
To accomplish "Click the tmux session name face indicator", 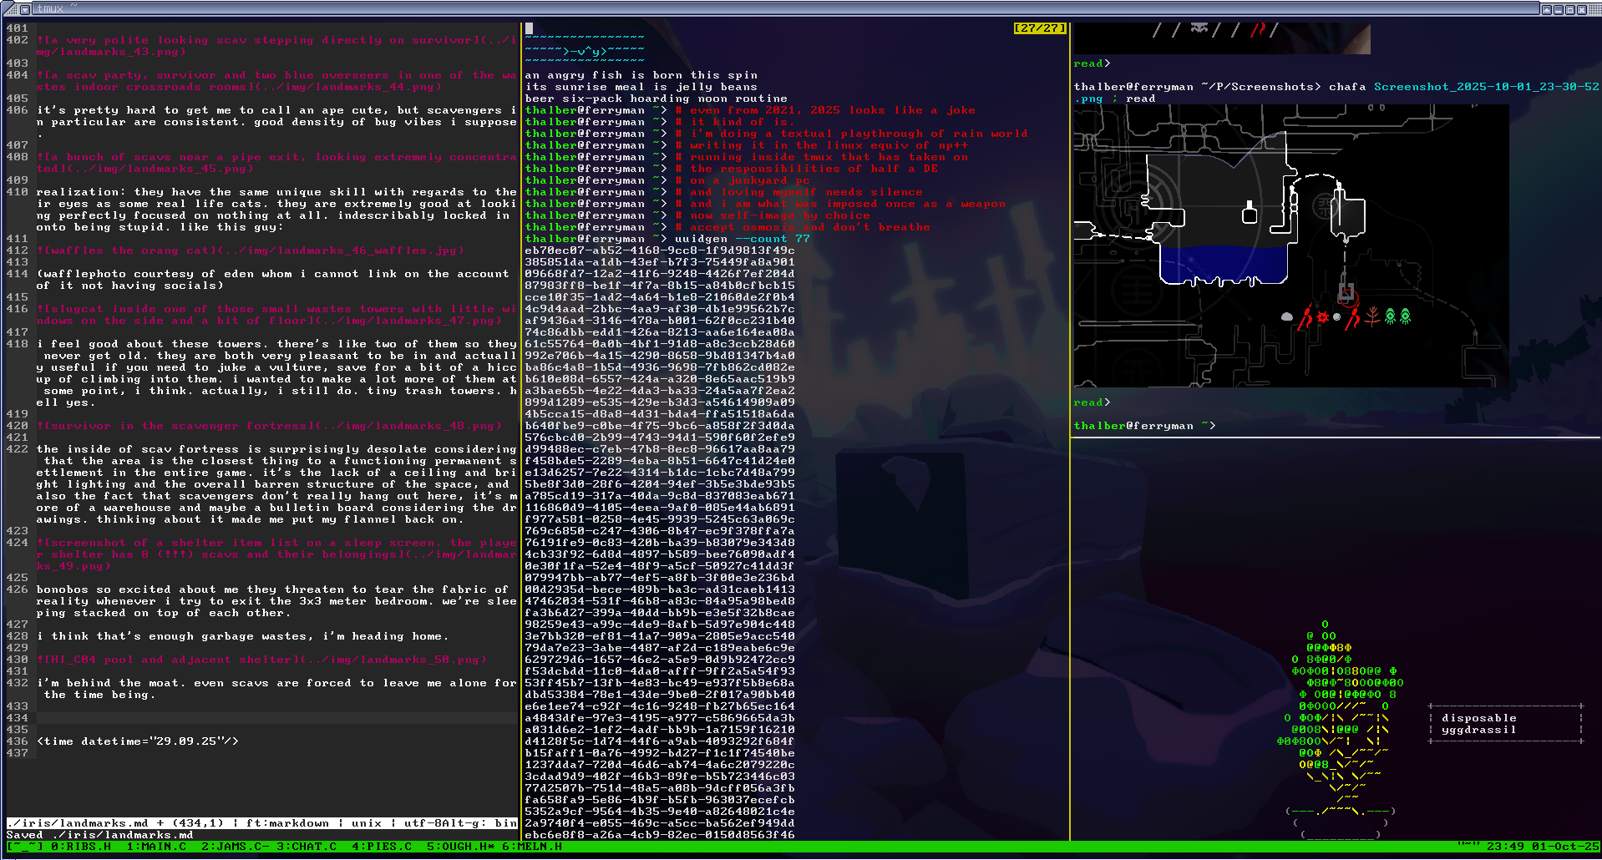I will click(x=24, y=847).
